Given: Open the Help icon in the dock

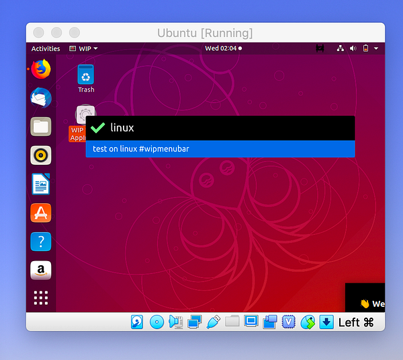Looking at the screenshot, I should (x=41, y=242).
